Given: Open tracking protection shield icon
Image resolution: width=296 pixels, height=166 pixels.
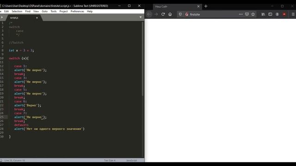Looking at the screenshot, I should click(x=180, y=14).
